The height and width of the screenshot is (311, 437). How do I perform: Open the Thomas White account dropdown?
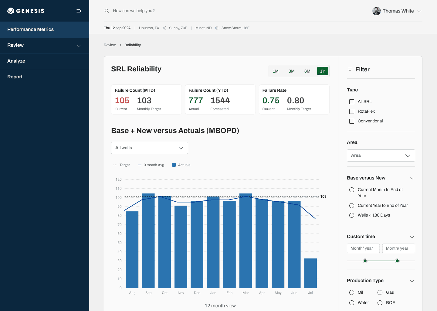point(419,11)
